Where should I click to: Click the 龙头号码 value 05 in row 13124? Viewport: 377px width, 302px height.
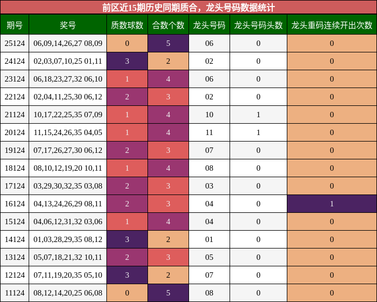tap(209, 257)
